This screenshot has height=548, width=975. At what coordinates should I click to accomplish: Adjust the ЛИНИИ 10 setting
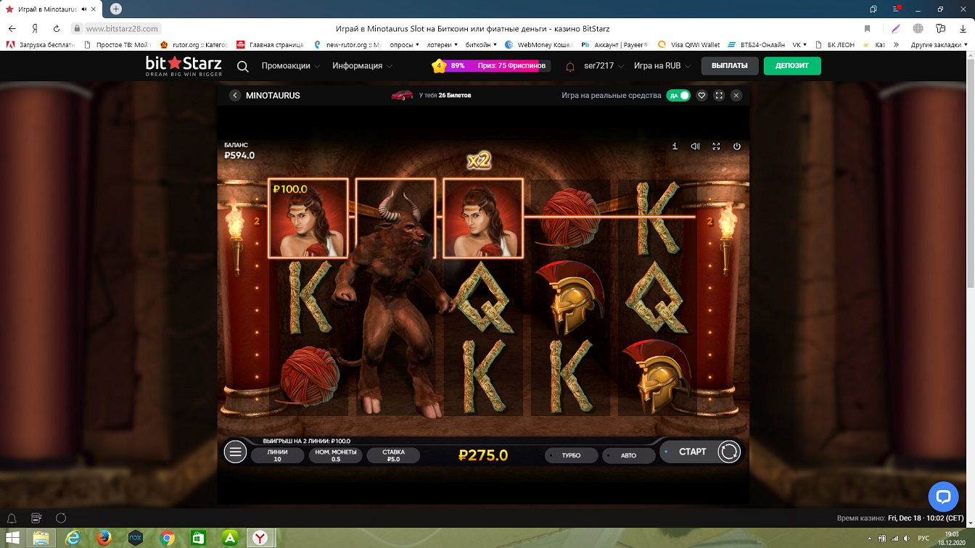pos(278,455)
